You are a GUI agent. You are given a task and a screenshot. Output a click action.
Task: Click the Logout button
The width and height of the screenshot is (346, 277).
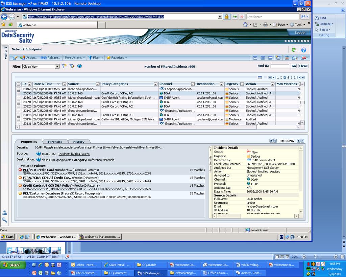pyautogui.click(x=300, y=32)
